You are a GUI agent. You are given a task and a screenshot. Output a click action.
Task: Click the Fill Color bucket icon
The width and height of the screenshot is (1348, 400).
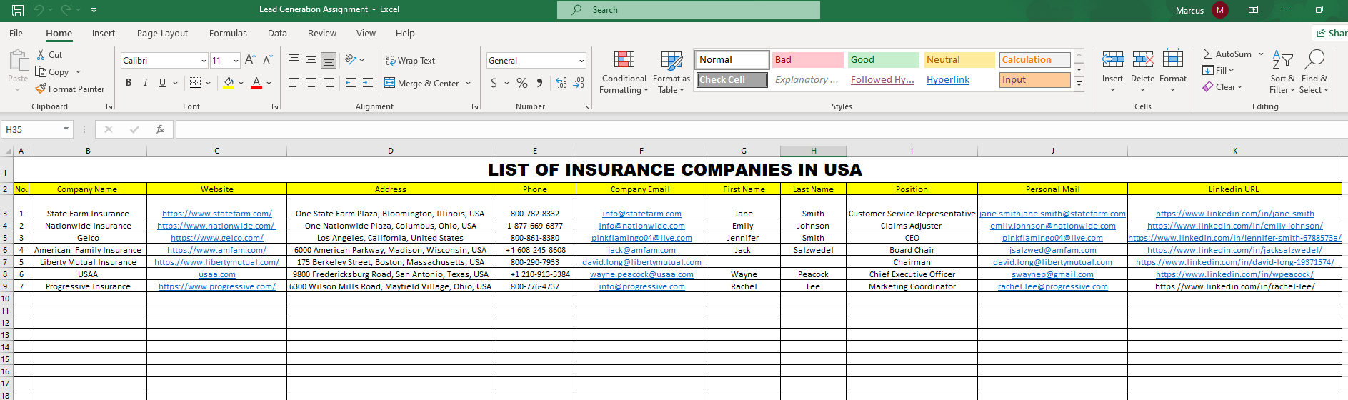[x=229, y=83]
